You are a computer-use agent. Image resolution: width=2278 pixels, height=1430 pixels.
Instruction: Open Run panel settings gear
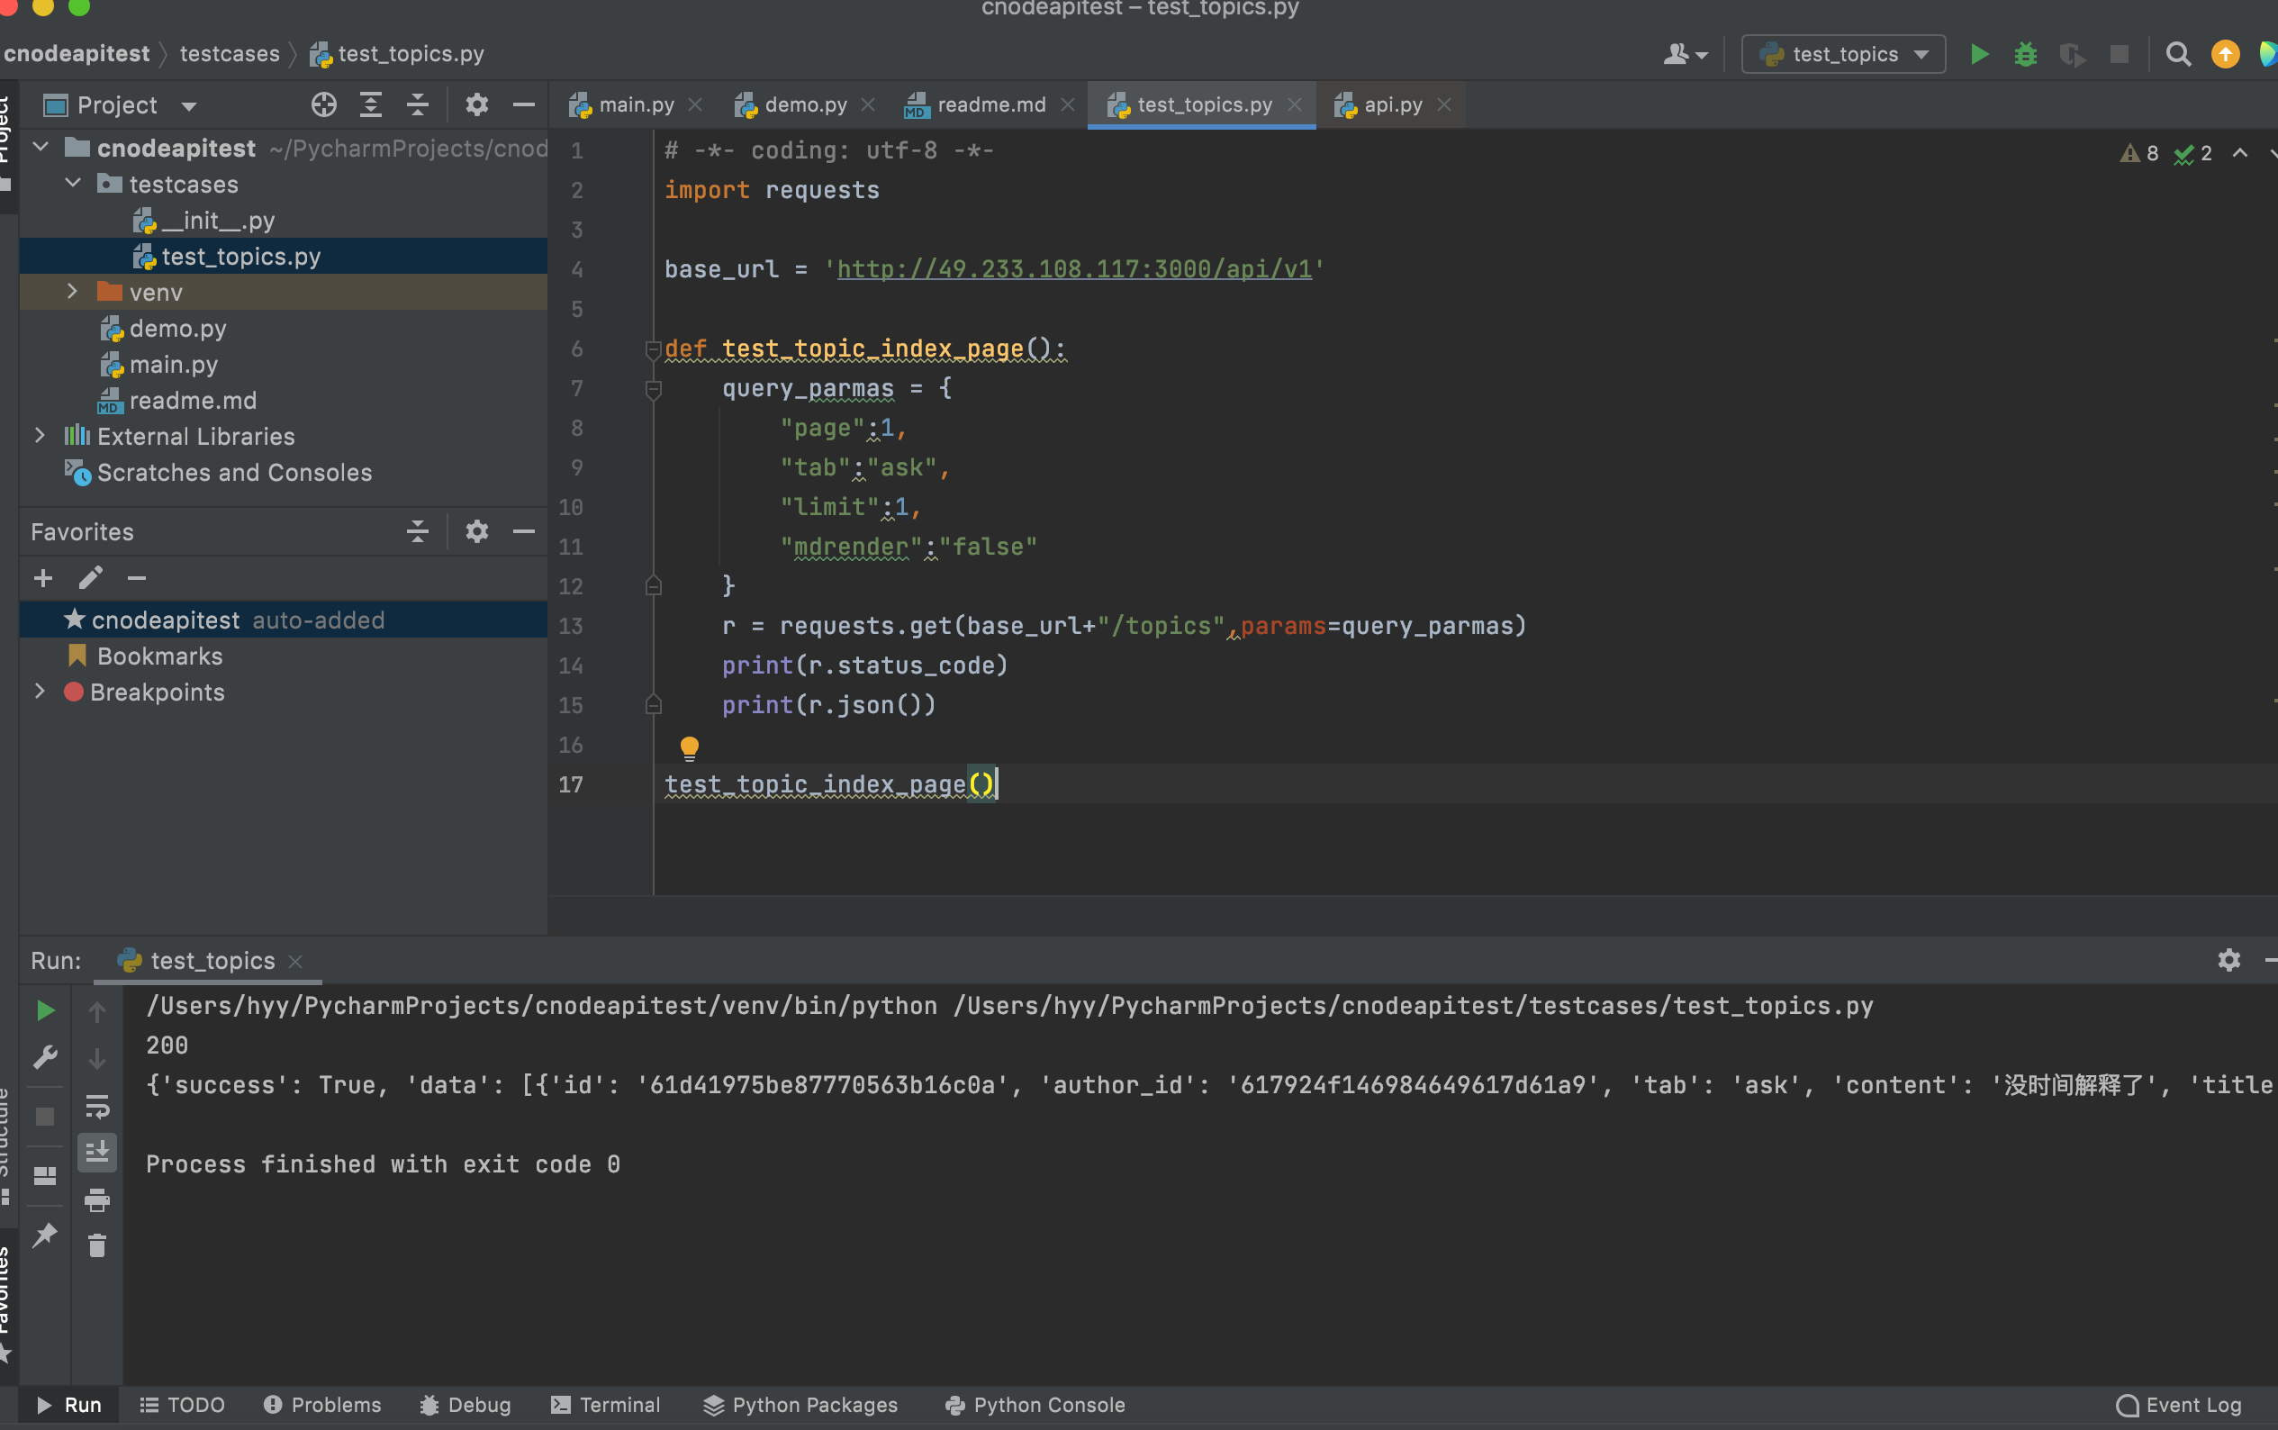2228,960
